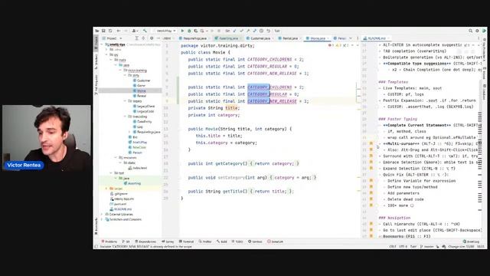The height and width of the screenshot is (276, 490).
Task: Click the UTF-8 encoding status widget
Action: click(x=403, y=247)
